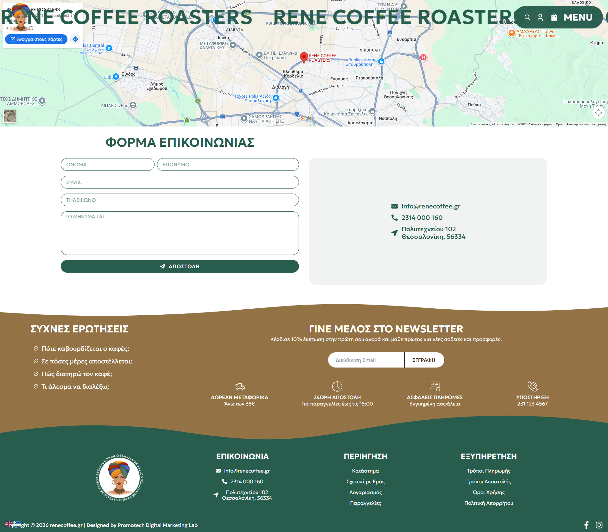This screenshot has height=532, width=608.
Task: Click the phone icon in contact card
Action: [x=395, y=218]
